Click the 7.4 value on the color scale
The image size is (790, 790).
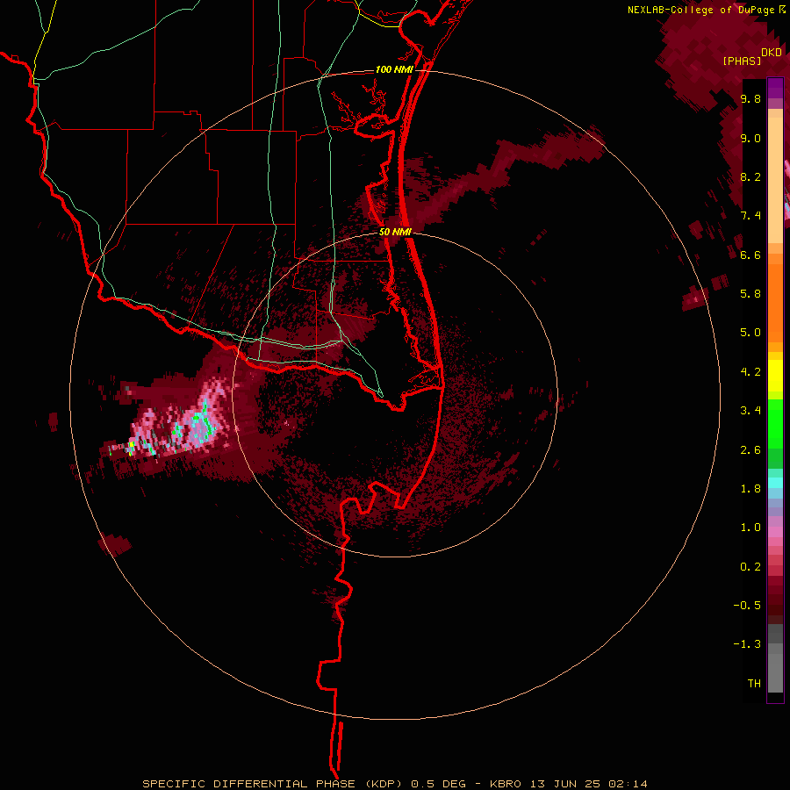[750, 216]
